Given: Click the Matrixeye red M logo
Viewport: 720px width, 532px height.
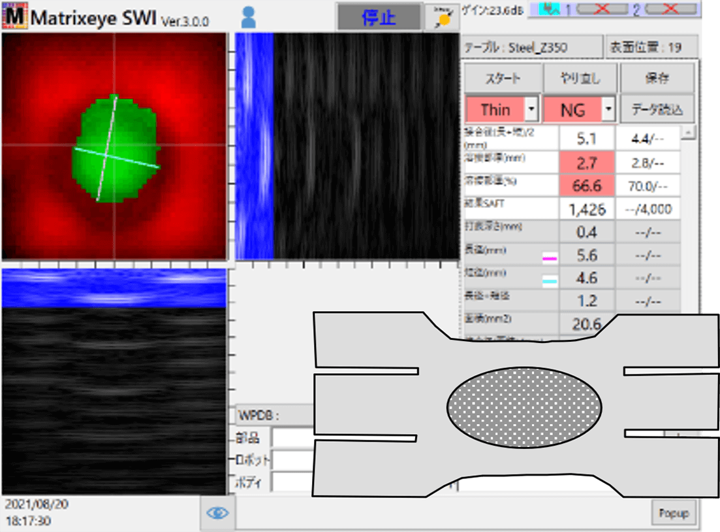Looking at the screenshot, I should coord(14,17).
